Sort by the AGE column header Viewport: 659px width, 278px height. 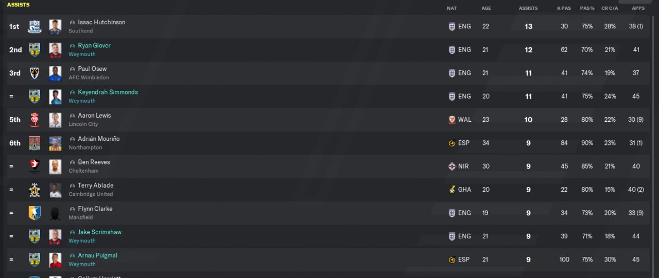(x=486, y=8)
